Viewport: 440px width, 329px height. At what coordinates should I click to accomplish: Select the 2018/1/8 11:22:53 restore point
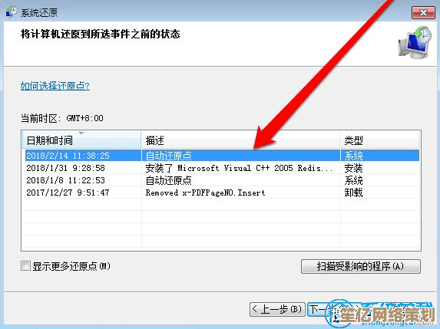click(221, 180)
